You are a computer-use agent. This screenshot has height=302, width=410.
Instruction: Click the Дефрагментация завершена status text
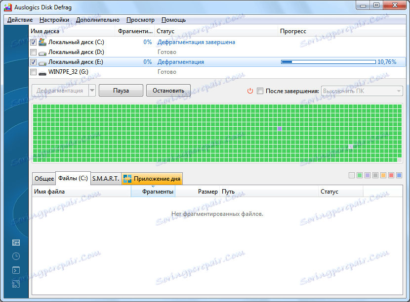[x=196, y=42]
